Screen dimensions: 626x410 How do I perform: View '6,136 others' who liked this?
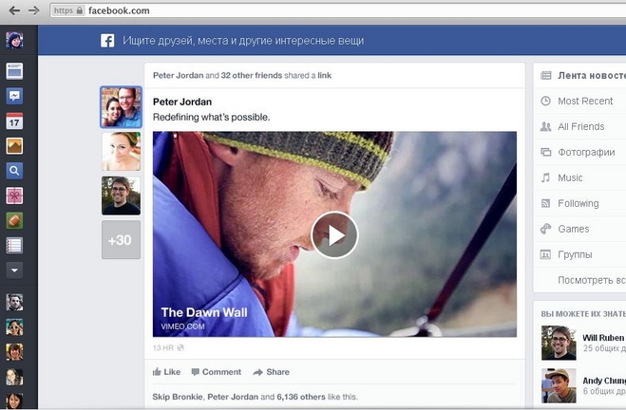click(x=301, y=397)
